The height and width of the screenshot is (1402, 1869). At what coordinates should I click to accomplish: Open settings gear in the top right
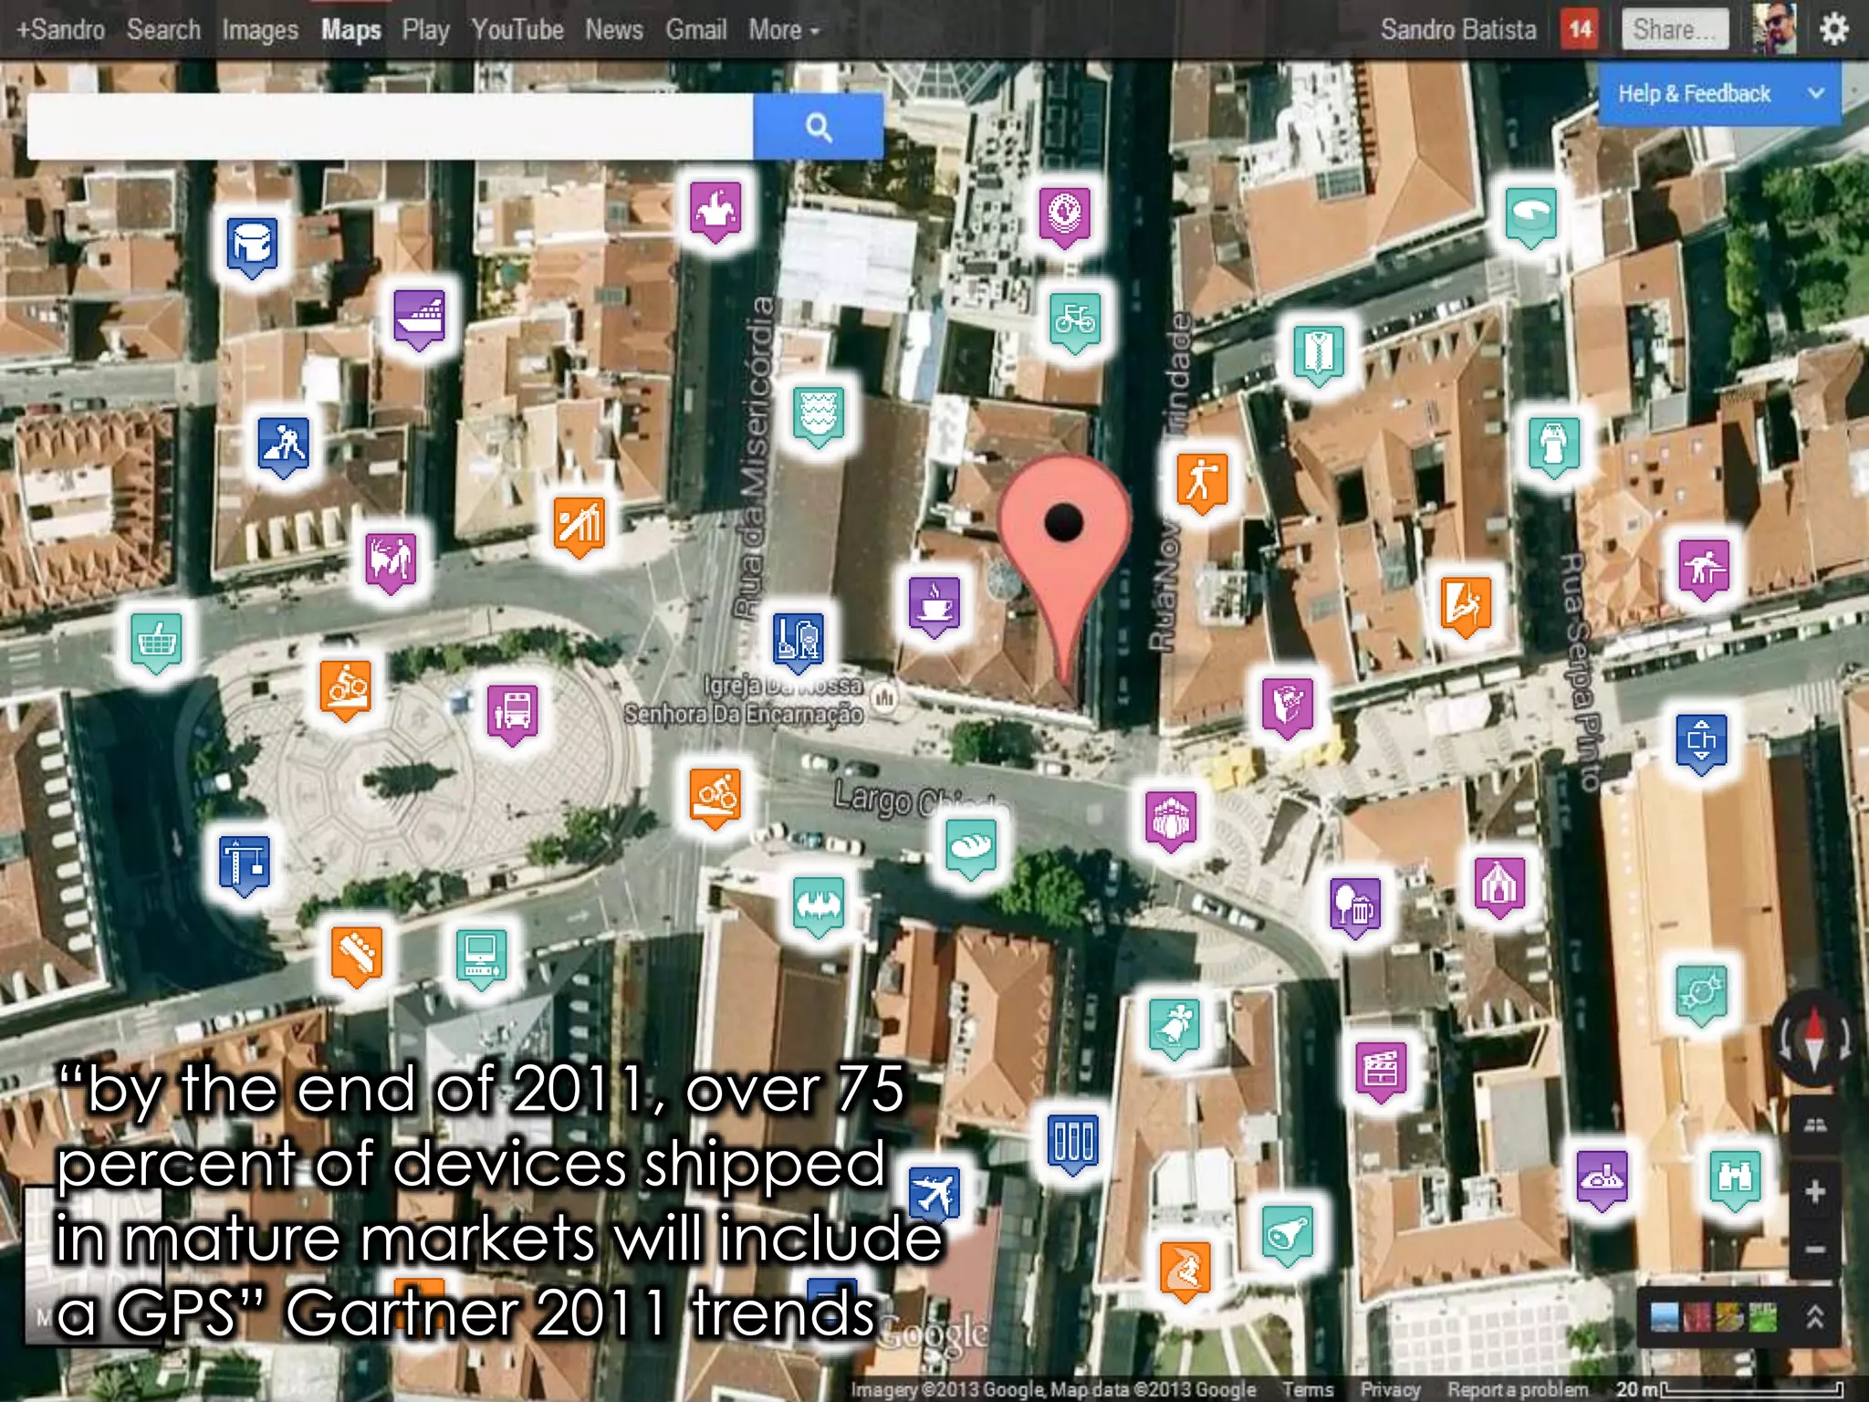pos(1833,30)
